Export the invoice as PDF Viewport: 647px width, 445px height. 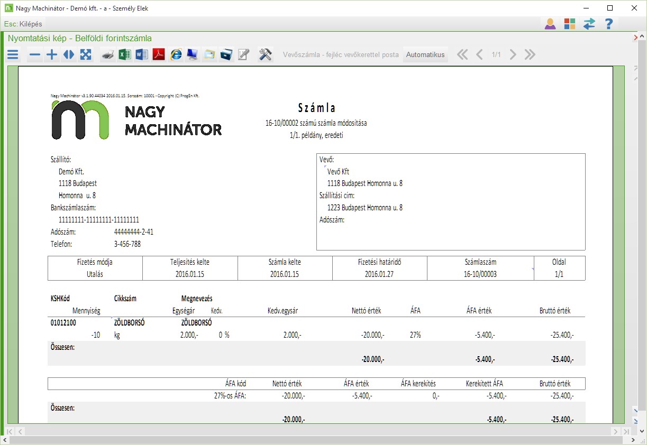159,55
